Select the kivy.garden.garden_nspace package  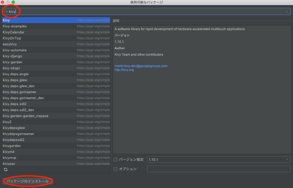click(x=56, y=116)
